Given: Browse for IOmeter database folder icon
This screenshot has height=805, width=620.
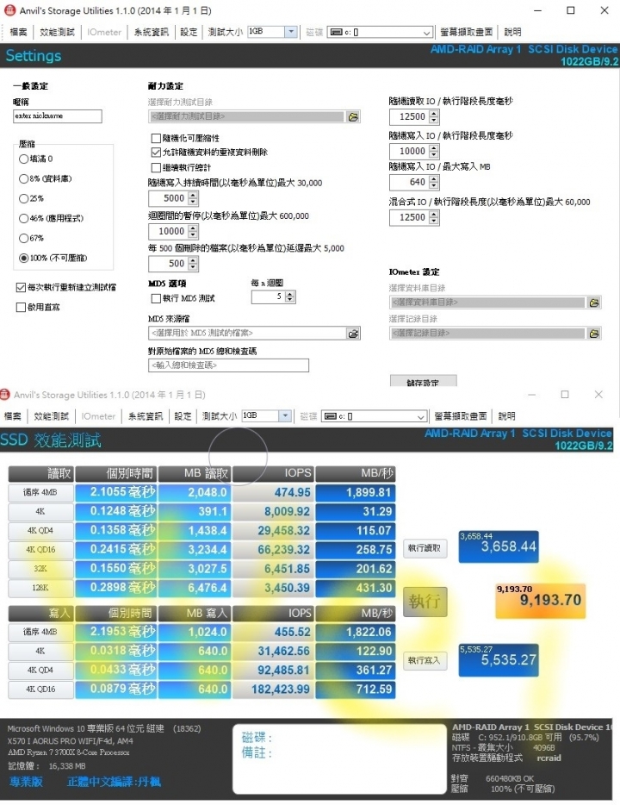Looking at the screenshot, I should tap(594, 303).
